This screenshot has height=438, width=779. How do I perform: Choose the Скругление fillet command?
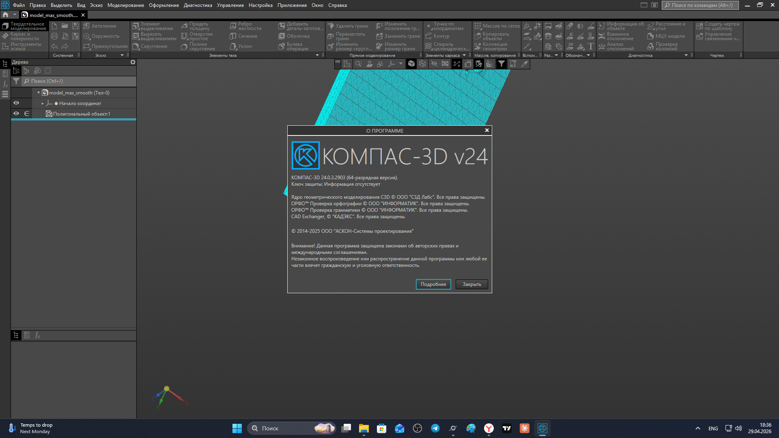click(150, 46)
